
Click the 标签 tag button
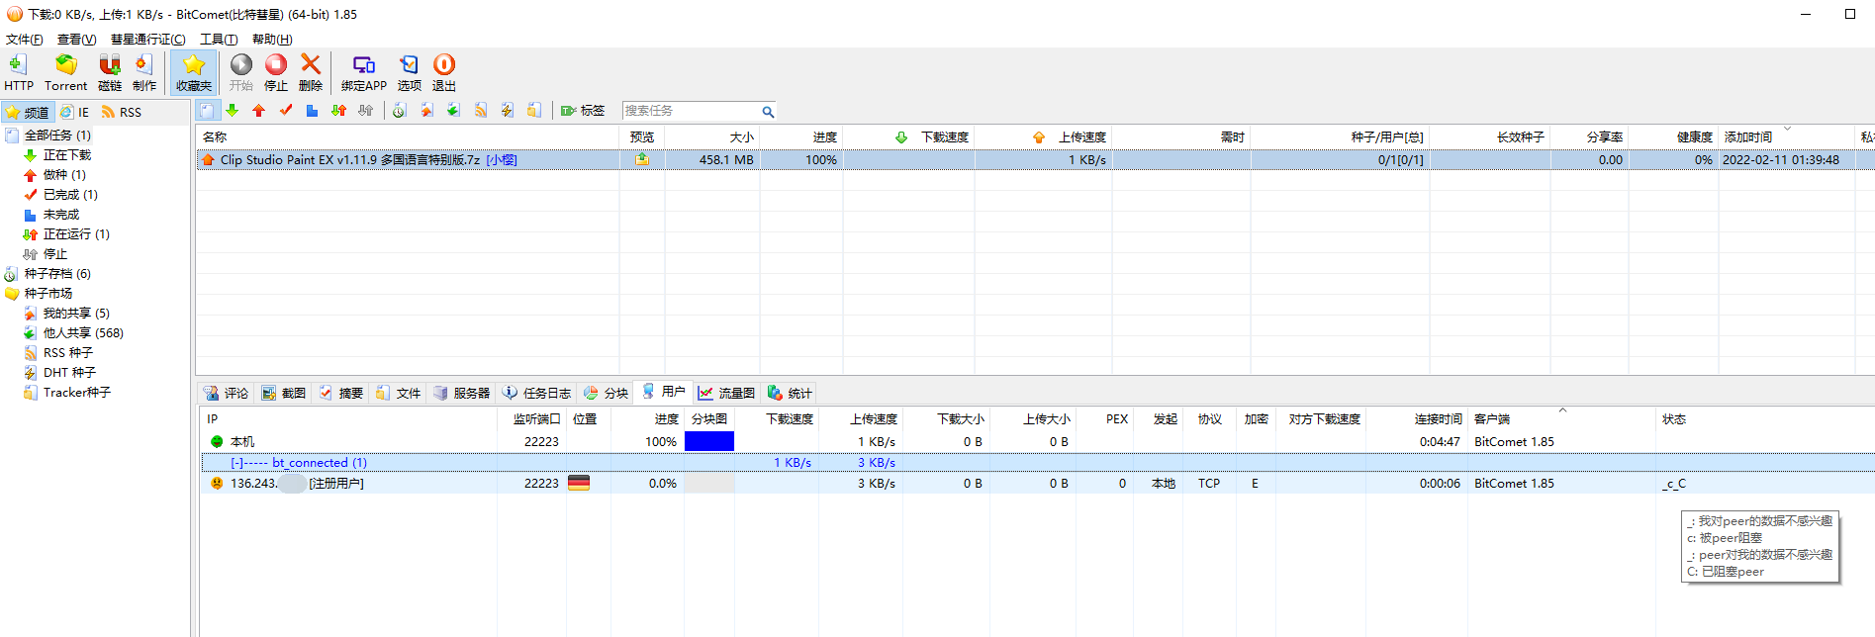coord(583,111)
